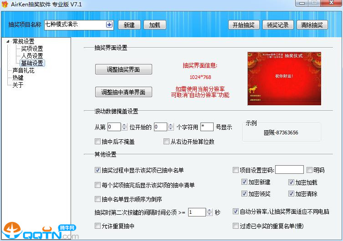The width and height of the screenshot is (343, 241).
Task: Open the 声音礼花 settings item
Action: tap(23, 70)
